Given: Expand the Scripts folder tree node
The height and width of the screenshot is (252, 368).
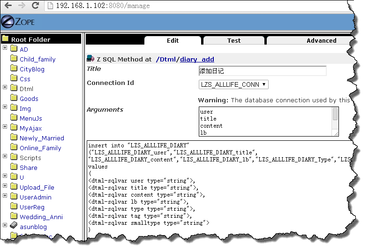Looking at the screenshot, I should [5, 156].
